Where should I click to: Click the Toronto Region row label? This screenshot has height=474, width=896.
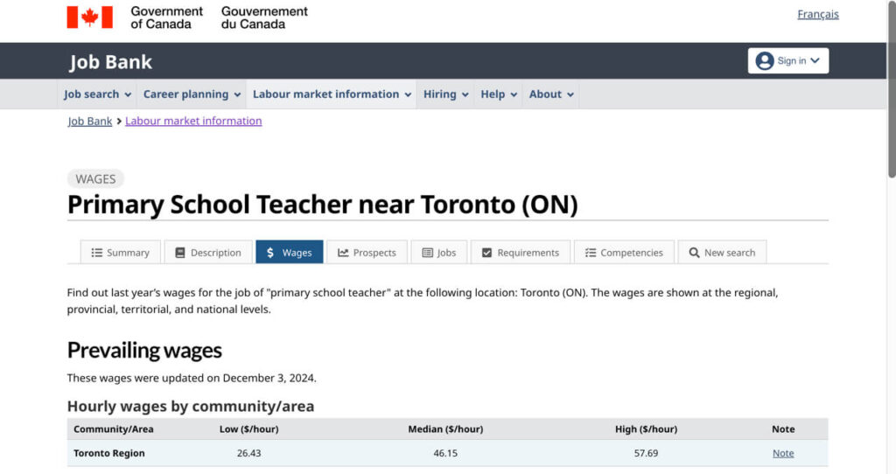point(109,453)
